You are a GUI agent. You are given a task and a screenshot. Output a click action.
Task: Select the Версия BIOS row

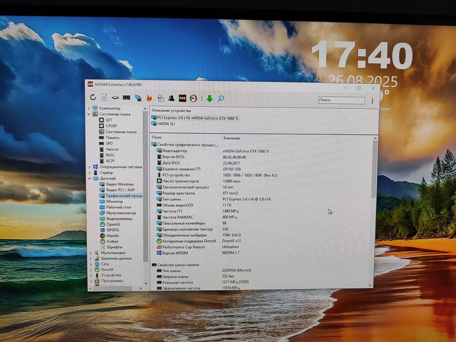pos(173,157)
